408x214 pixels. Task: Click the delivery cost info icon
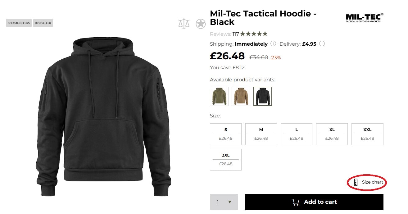322,44
